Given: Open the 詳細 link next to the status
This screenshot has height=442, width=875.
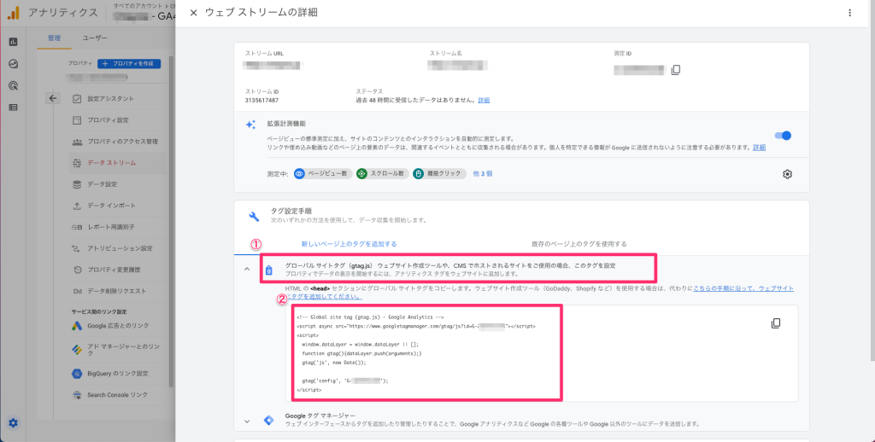Looking at the screenshot, I should (484, 101).
